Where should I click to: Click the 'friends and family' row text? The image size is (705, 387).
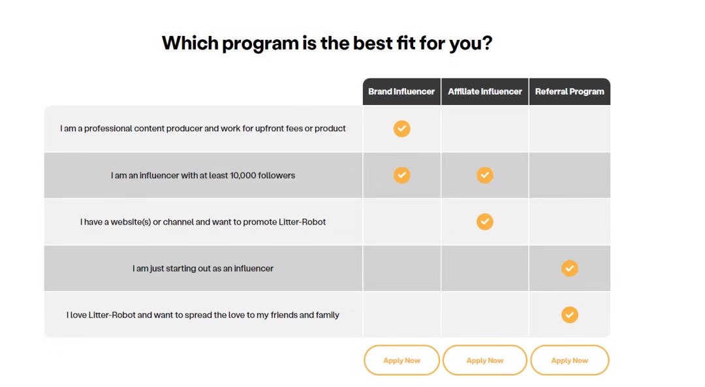[203, 315]
